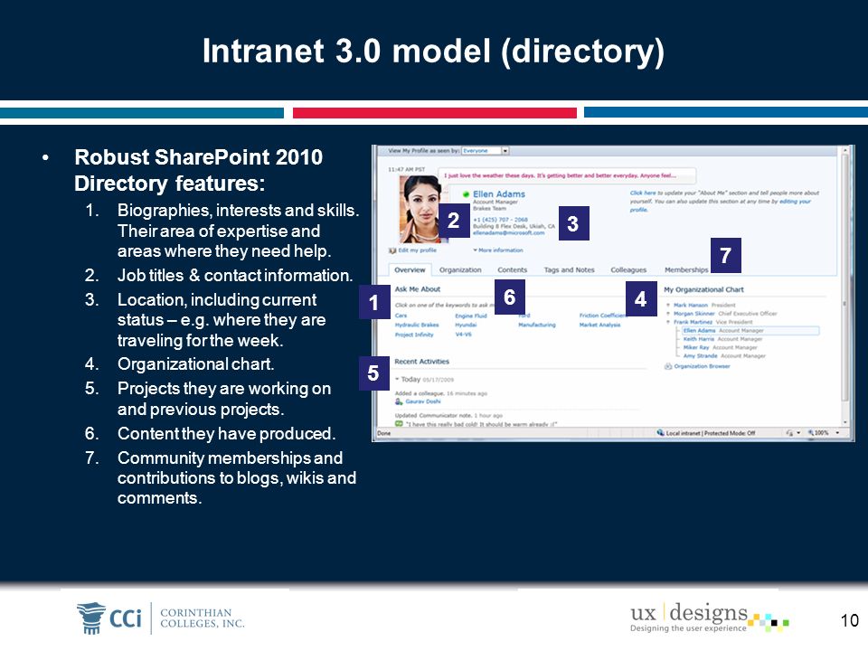The width and height of the screenshot is (868, 651).
Task: Click the My Organizational Chart heading
Action: click(703, 289)
